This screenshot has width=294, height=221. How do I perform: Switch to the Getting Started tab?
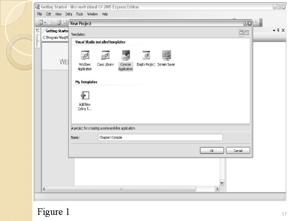tap(56, 31)
